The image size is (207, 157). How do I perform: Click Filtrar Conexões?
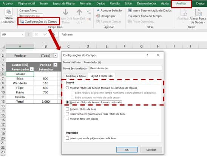[141, 22]
